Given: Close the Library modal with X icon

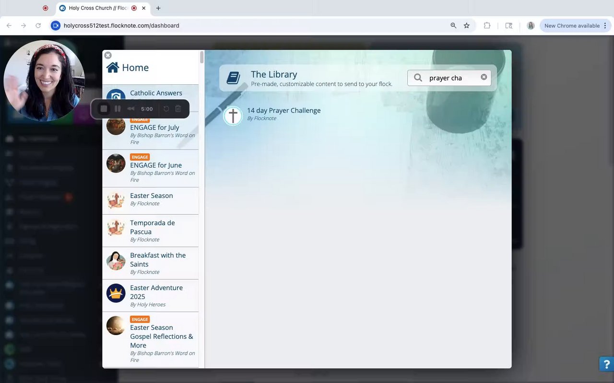Looking at the screenshot, I should [x=108, y=56].
